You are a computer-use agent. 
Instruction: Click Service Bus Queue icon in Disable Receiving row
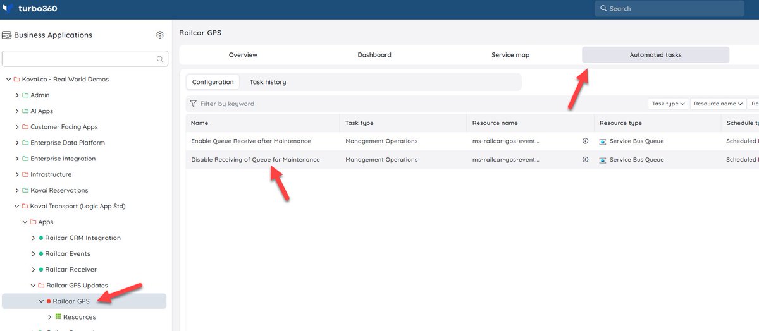[603, 160]
